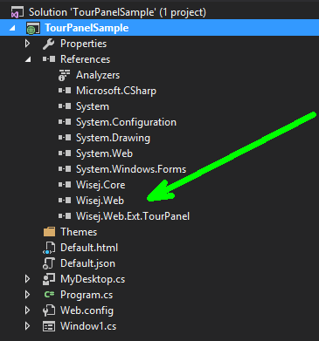Viewport: 319px width, 341px height.
Task: Click the Program.cs C# icon
Action: pos(49,295)
